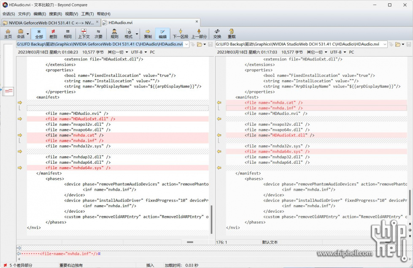Image resolution: width=413 pixels, height=268 pixels.
Task: Open right pane UTF-8 encoding dropdown
Action: pyautogui.click(x=338, y=52)
